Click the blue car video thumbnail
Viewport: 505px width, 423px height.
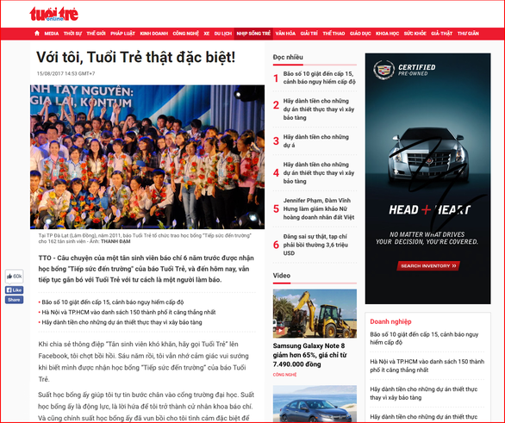coord(315,404)
